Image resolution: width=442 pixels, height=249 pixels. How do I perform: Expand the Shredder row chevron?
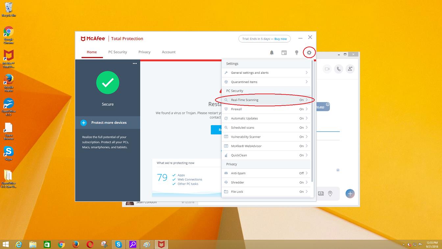point(307,182)
